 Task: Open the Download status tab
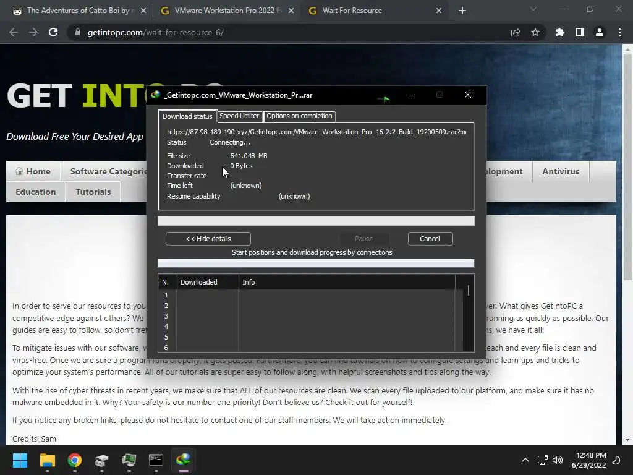click(x=187, y=116)
